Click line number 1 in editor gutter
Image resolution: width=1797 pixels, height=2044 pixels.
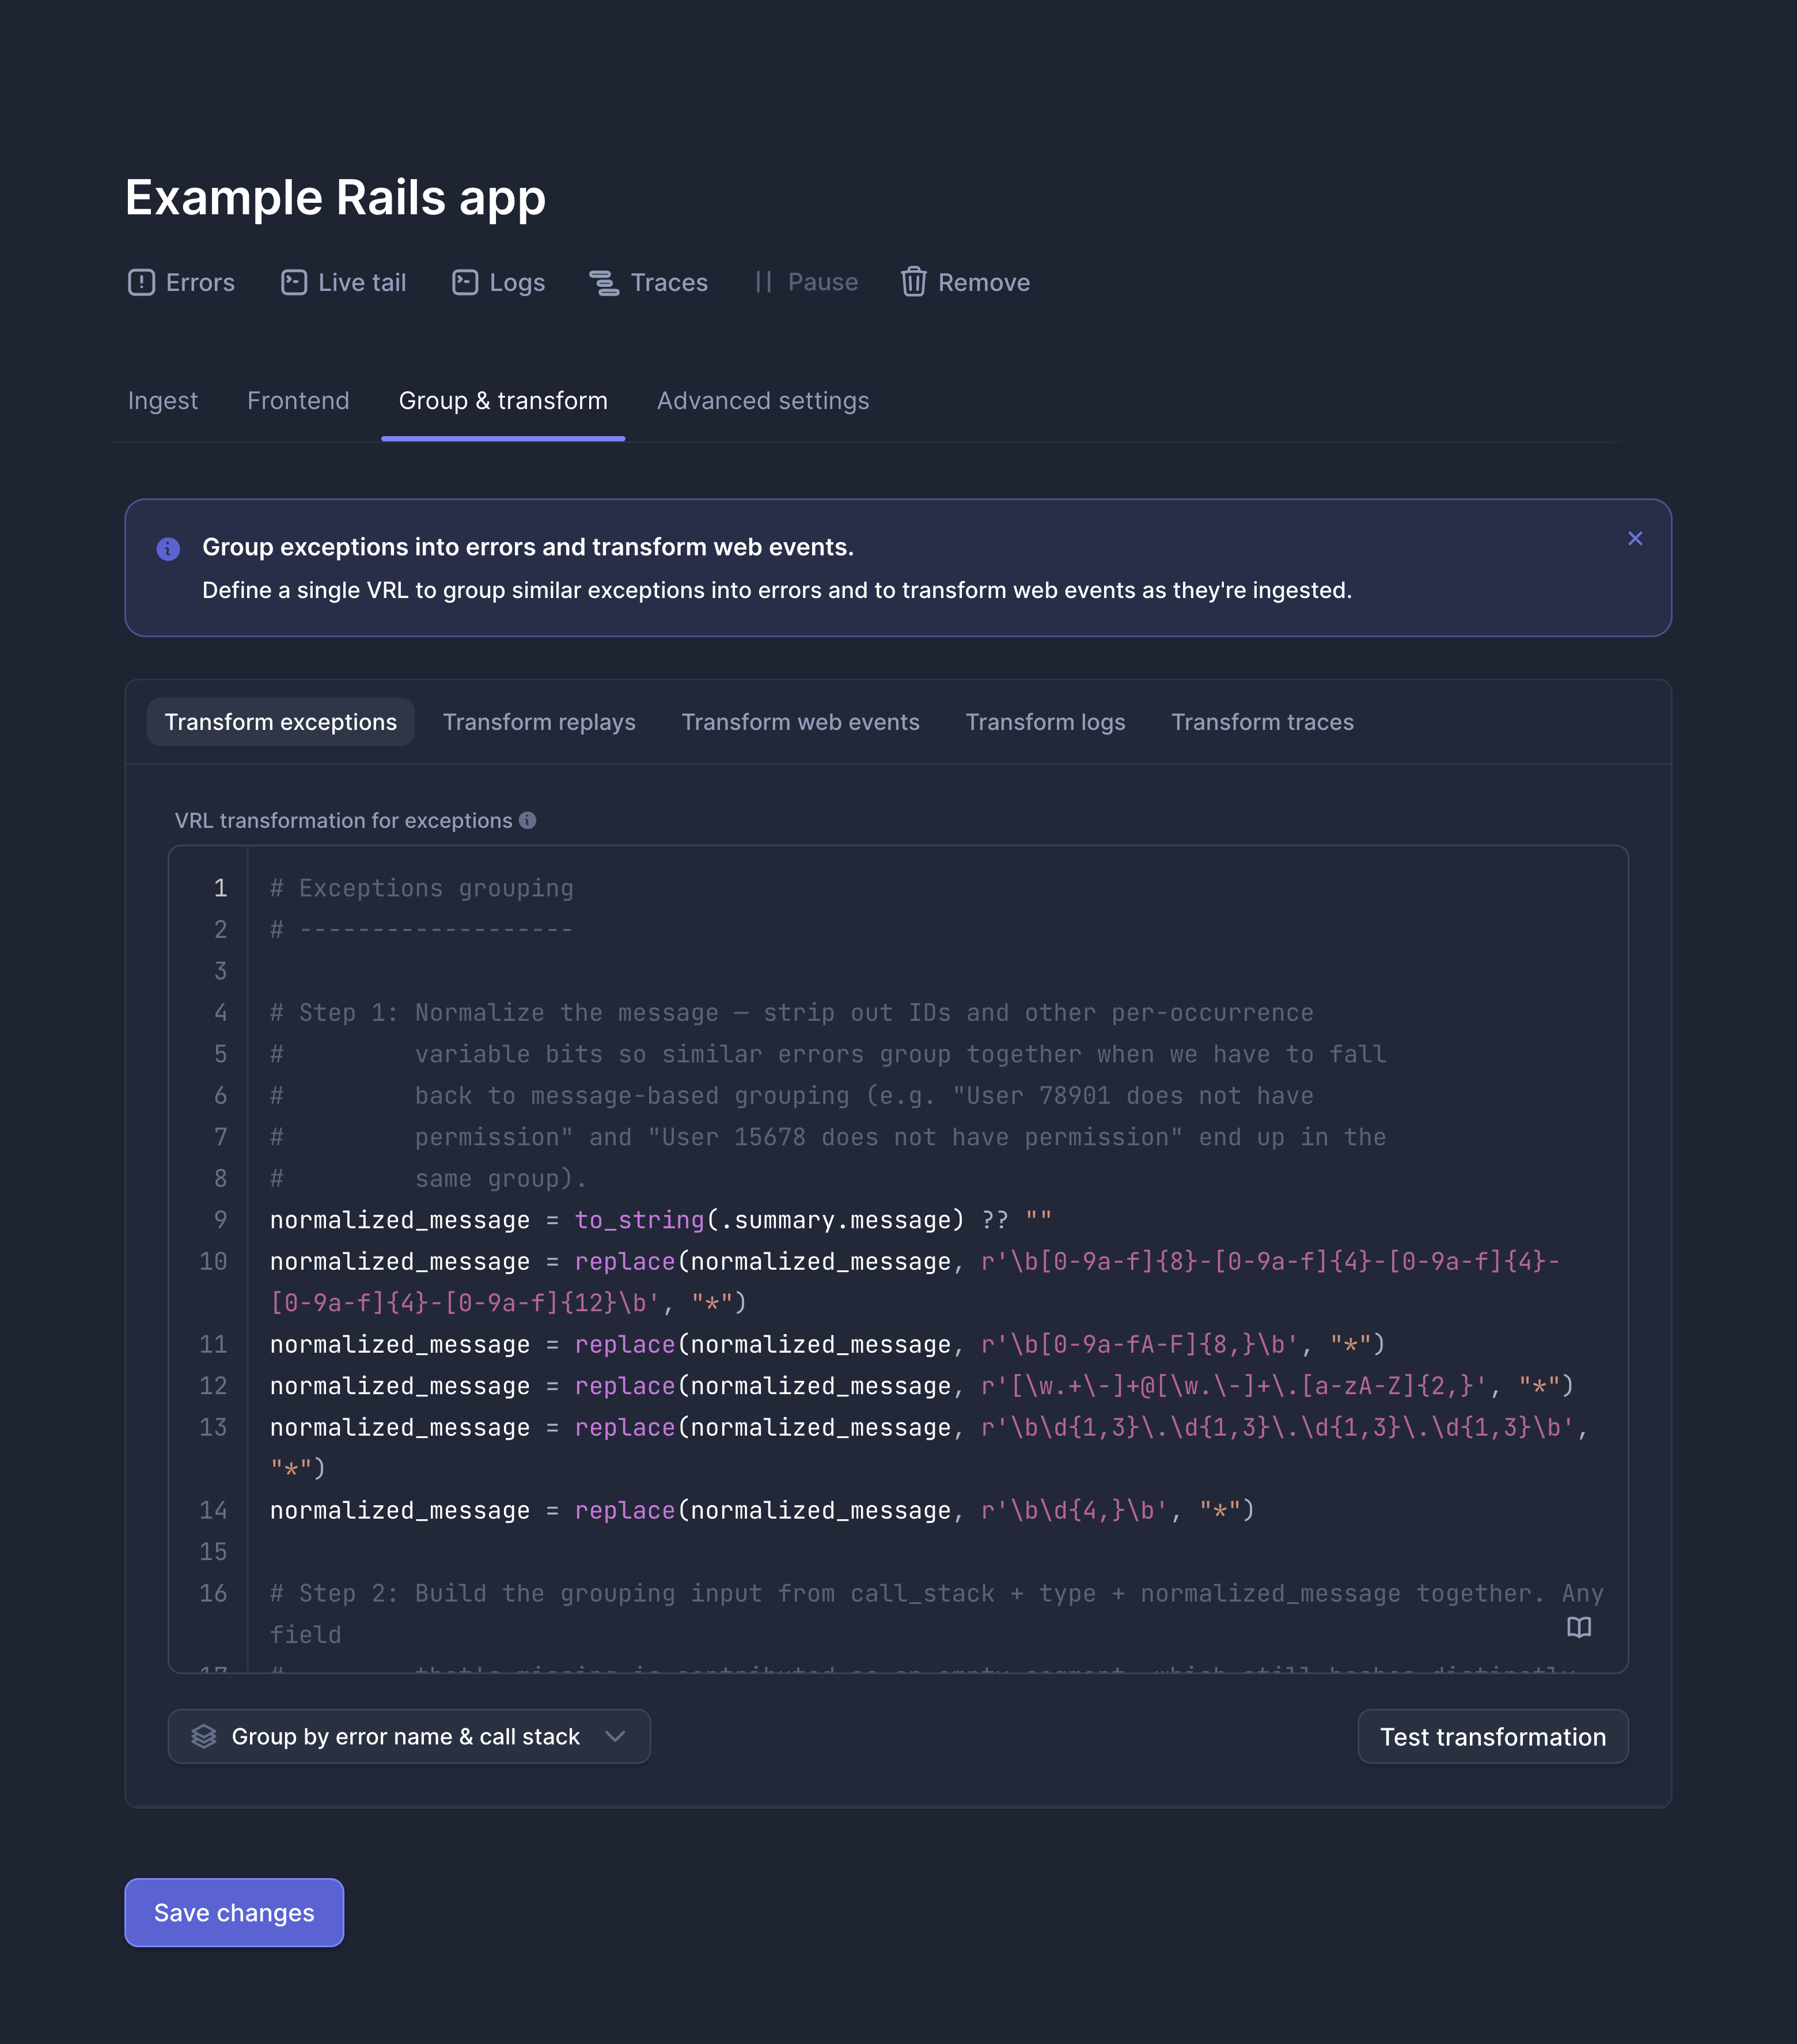(x=221, y=888)
